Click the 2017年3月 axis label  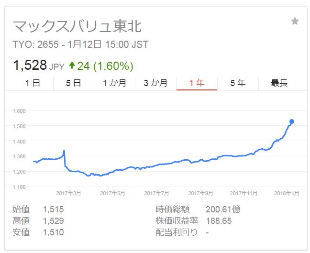tap(68, 193)
